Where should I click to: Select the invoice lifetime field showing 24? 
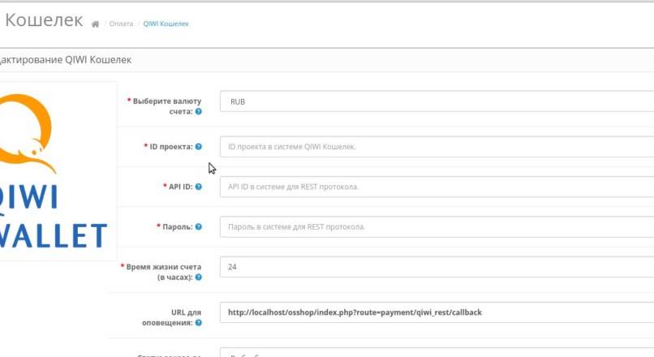click(437, 266)
